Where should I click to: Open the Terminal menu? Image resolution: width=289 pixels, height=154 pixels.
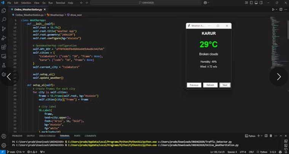(x=60, y=3)
